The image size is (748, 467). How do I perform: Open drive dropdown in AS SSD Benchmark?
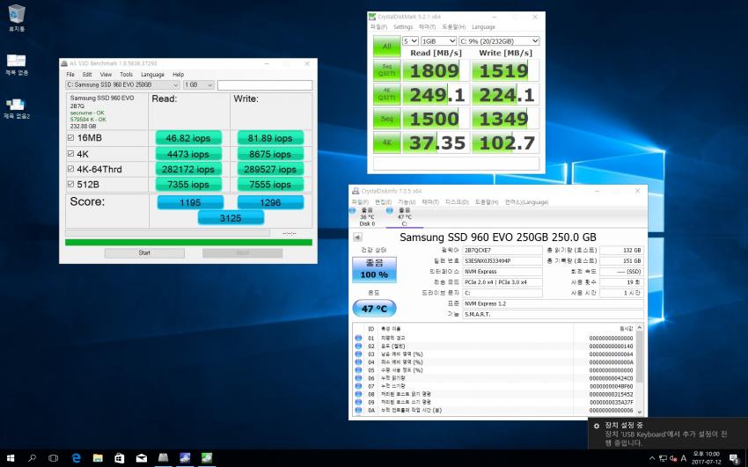pos(122,84)
